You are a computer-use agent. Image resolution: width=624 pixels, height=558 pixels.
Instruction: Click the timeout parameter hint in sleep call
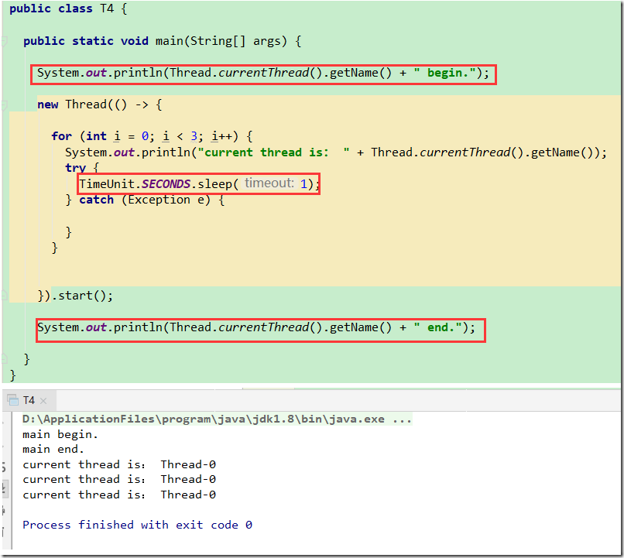click(x=269, y=183)
